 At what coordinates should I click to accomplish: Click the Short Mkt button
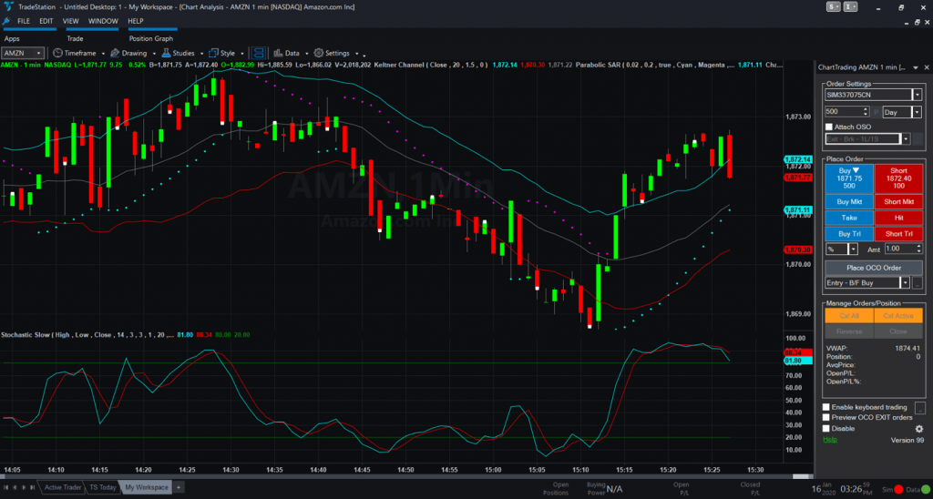[898, 201]
